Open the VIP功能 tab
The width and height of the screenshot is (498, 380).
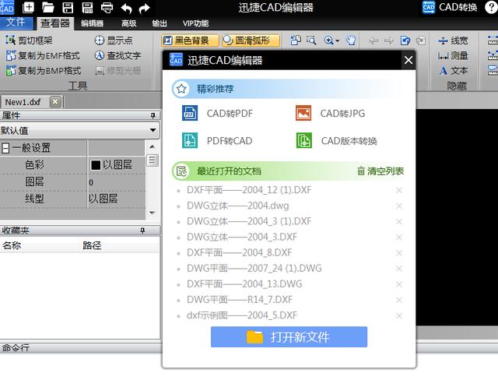(195, 23)
